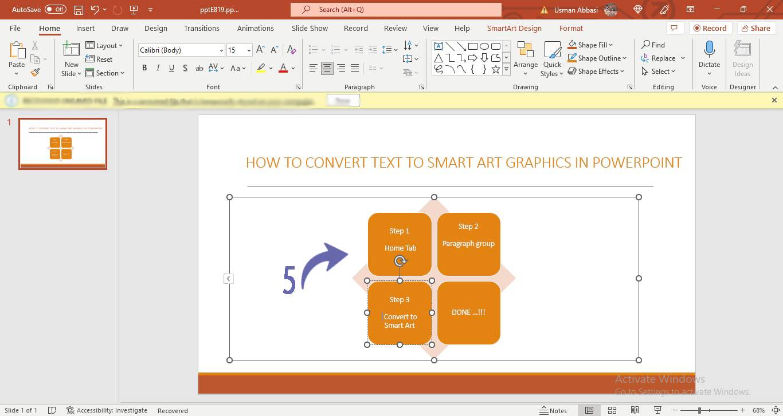Click the Share button
The width and height of the screenshot is (783, 416).
point(755,28)
